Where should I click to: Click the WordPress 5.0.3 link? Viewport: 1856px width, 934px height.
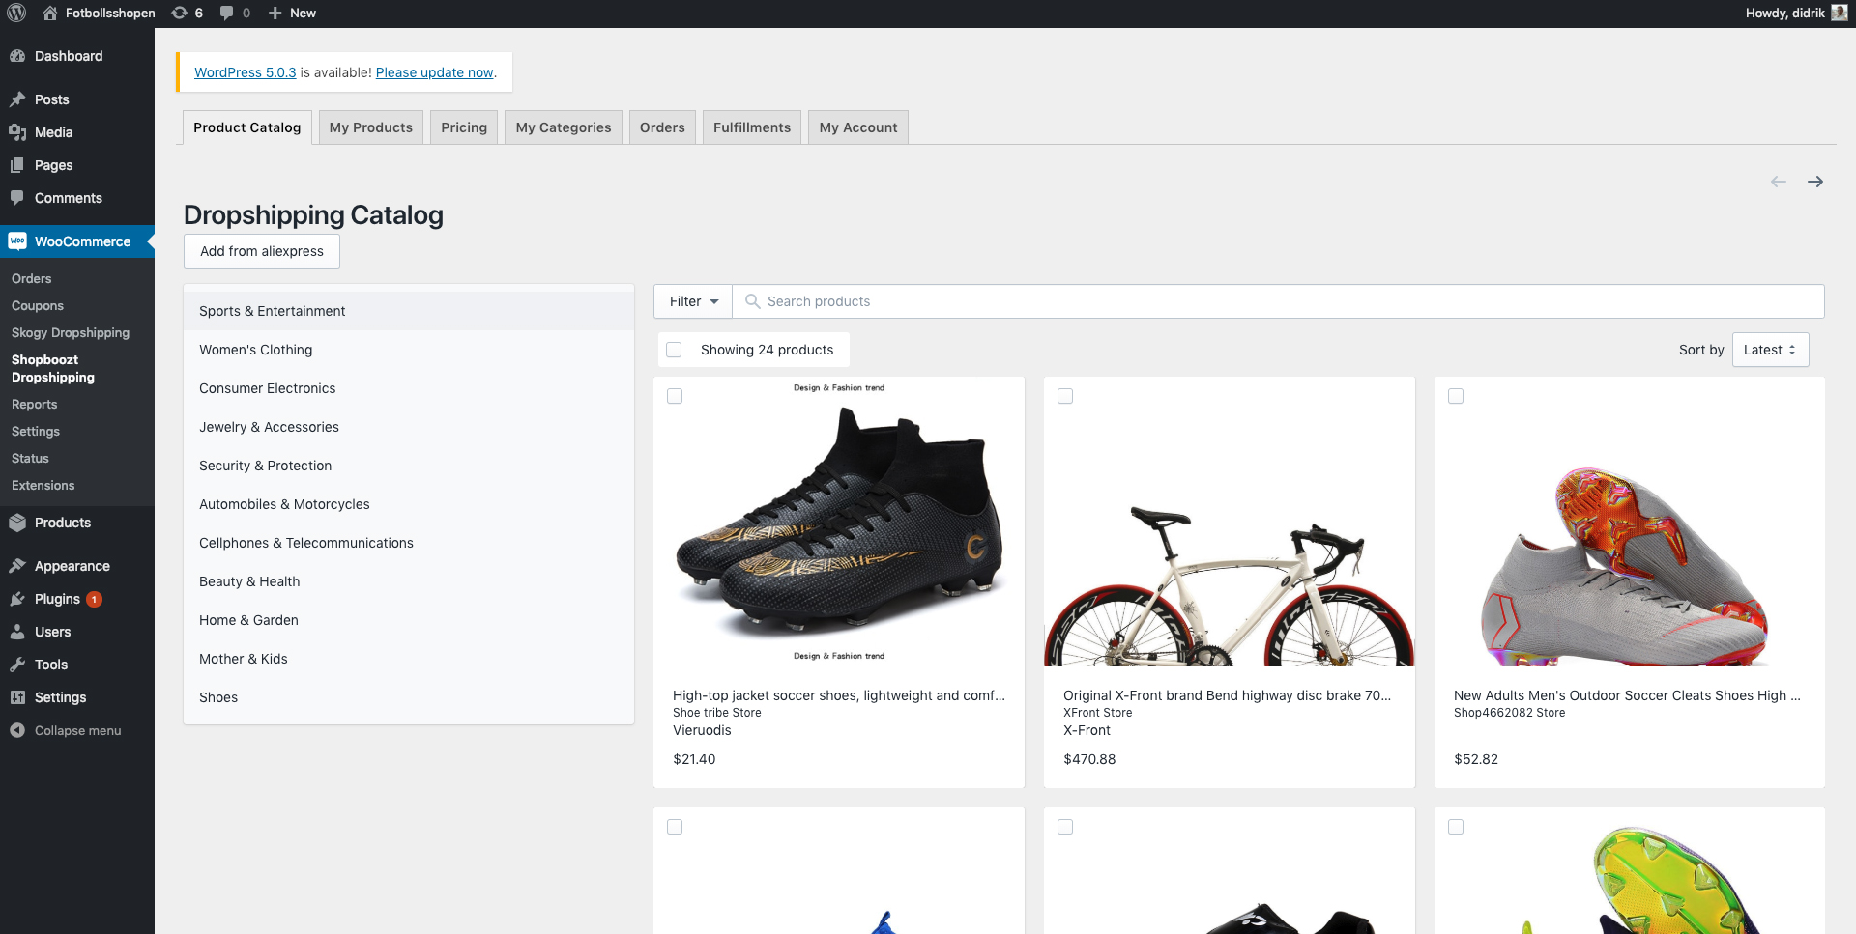pyautogui.click(x=246, y=72)
